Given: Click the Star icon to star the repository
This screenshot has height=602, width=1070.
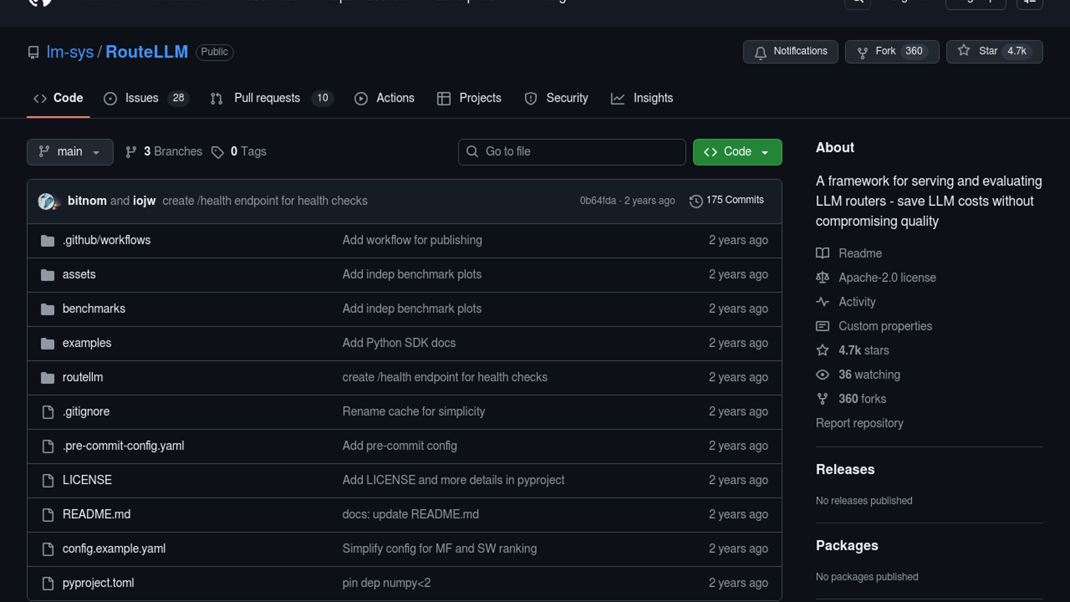Looking at the screenshot, I should click(x=964, y=51).
